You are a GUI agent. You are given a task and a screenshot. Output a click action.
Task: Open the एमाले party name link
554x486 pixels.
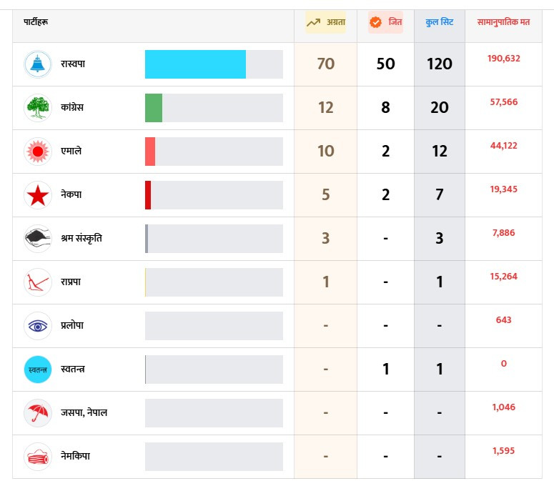click(71, 152)
